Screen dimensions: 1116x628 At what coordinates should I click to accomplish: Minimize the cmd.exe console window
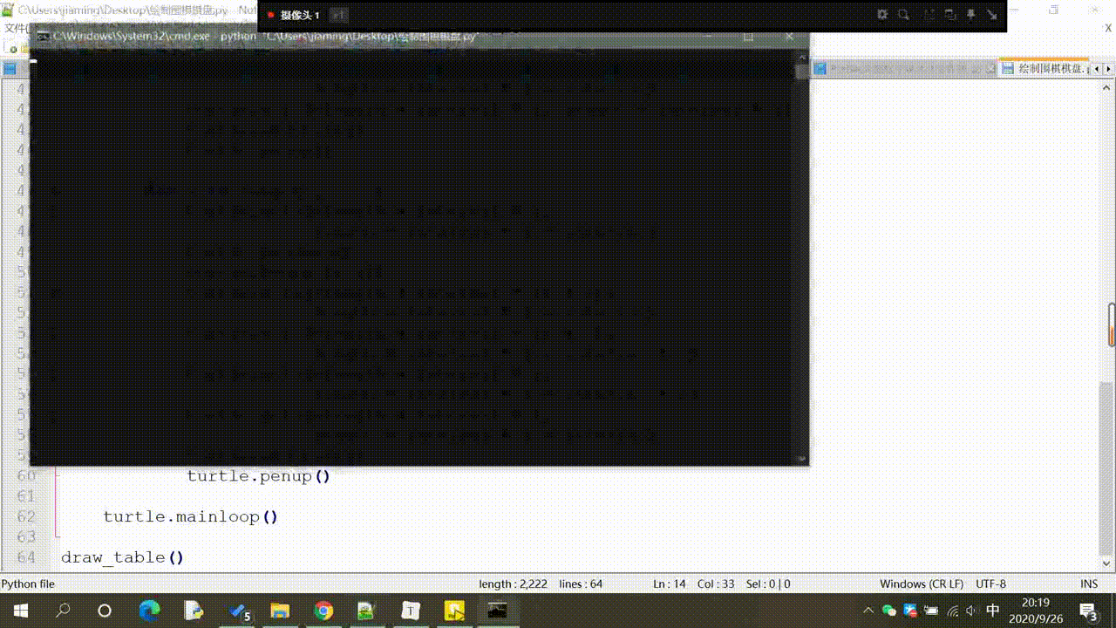[x=707, y=37]
